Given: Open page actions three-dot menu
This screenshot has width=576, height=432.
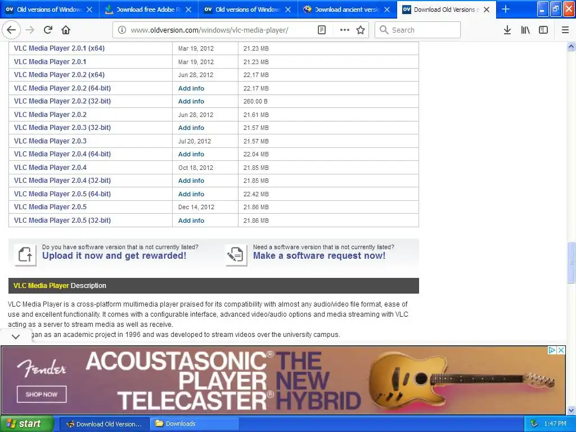Looking at the screenshot, I should coord(345,30).
